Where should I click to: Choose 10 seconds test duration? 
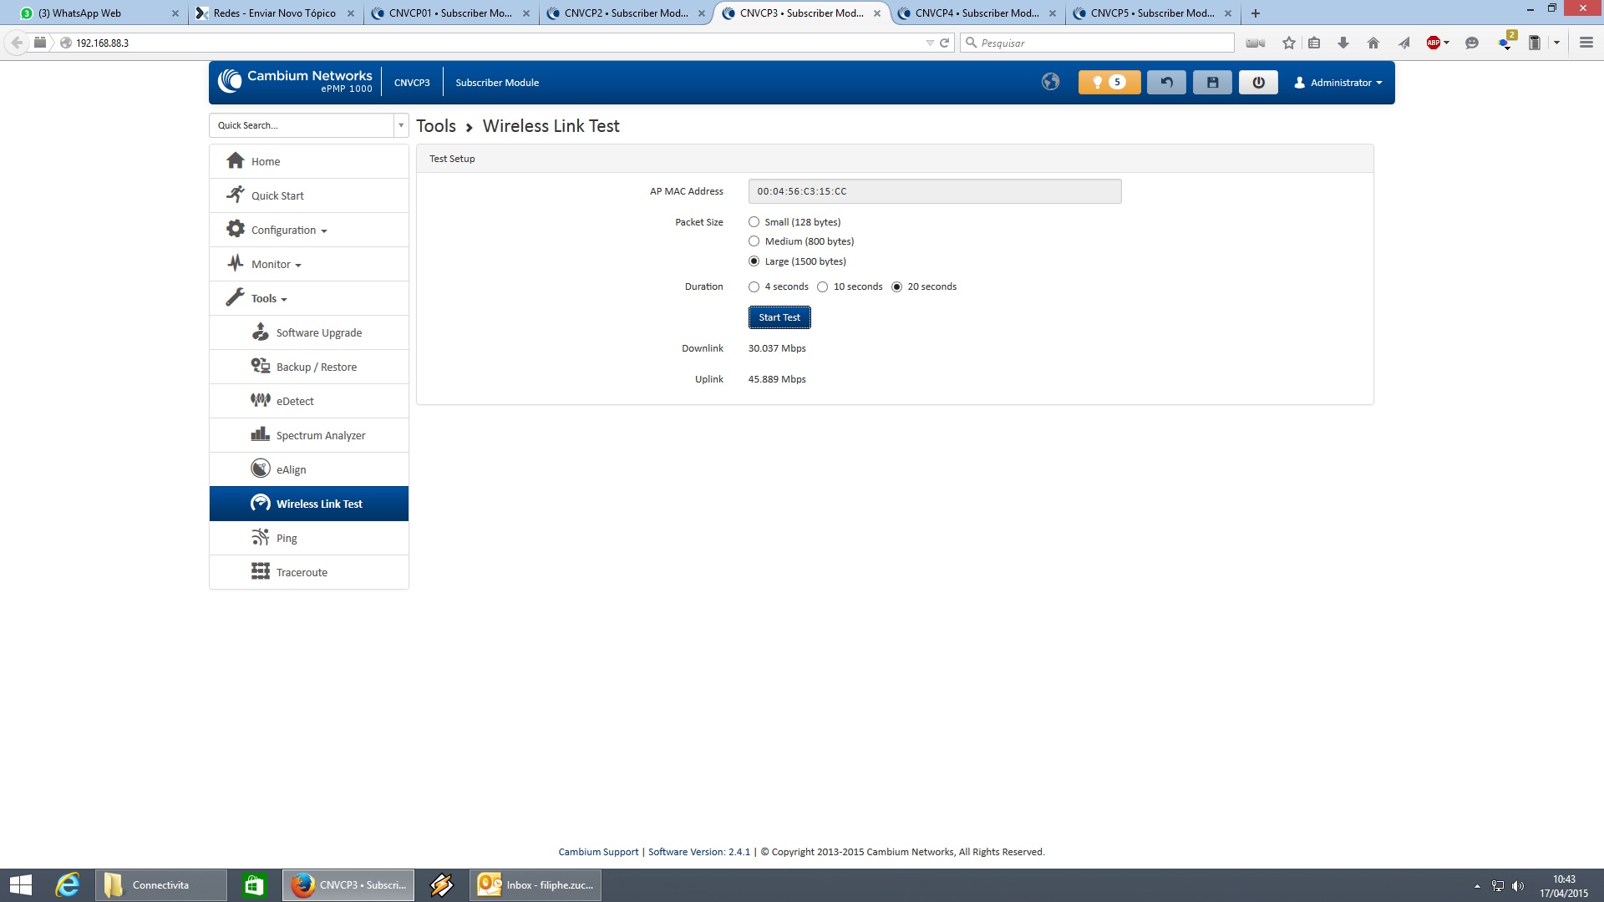[823, 286]
